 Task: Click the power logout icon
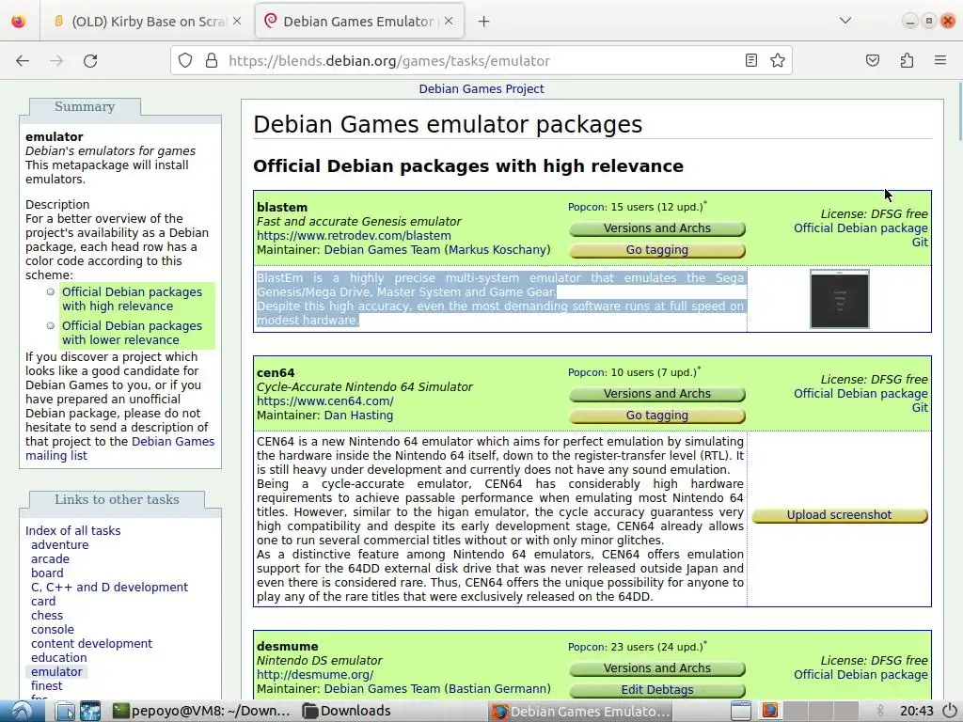950,711
